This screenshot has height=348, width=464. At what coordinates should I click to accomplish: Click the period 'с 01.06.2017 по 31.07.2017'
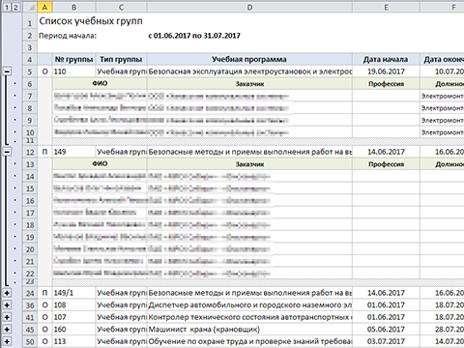click(x=194, y=36)
